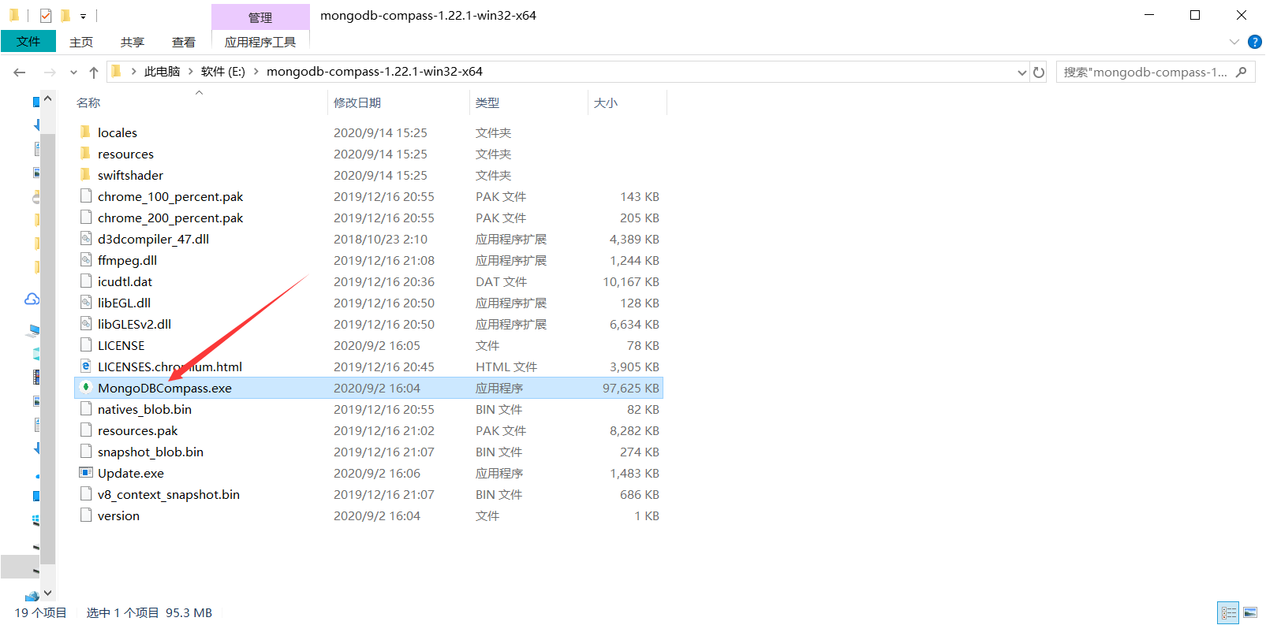The height and width of the screenshot is (625, 1266).
Task: Click the MongoDBCompass.exe leaf icon
Action: 86,388
